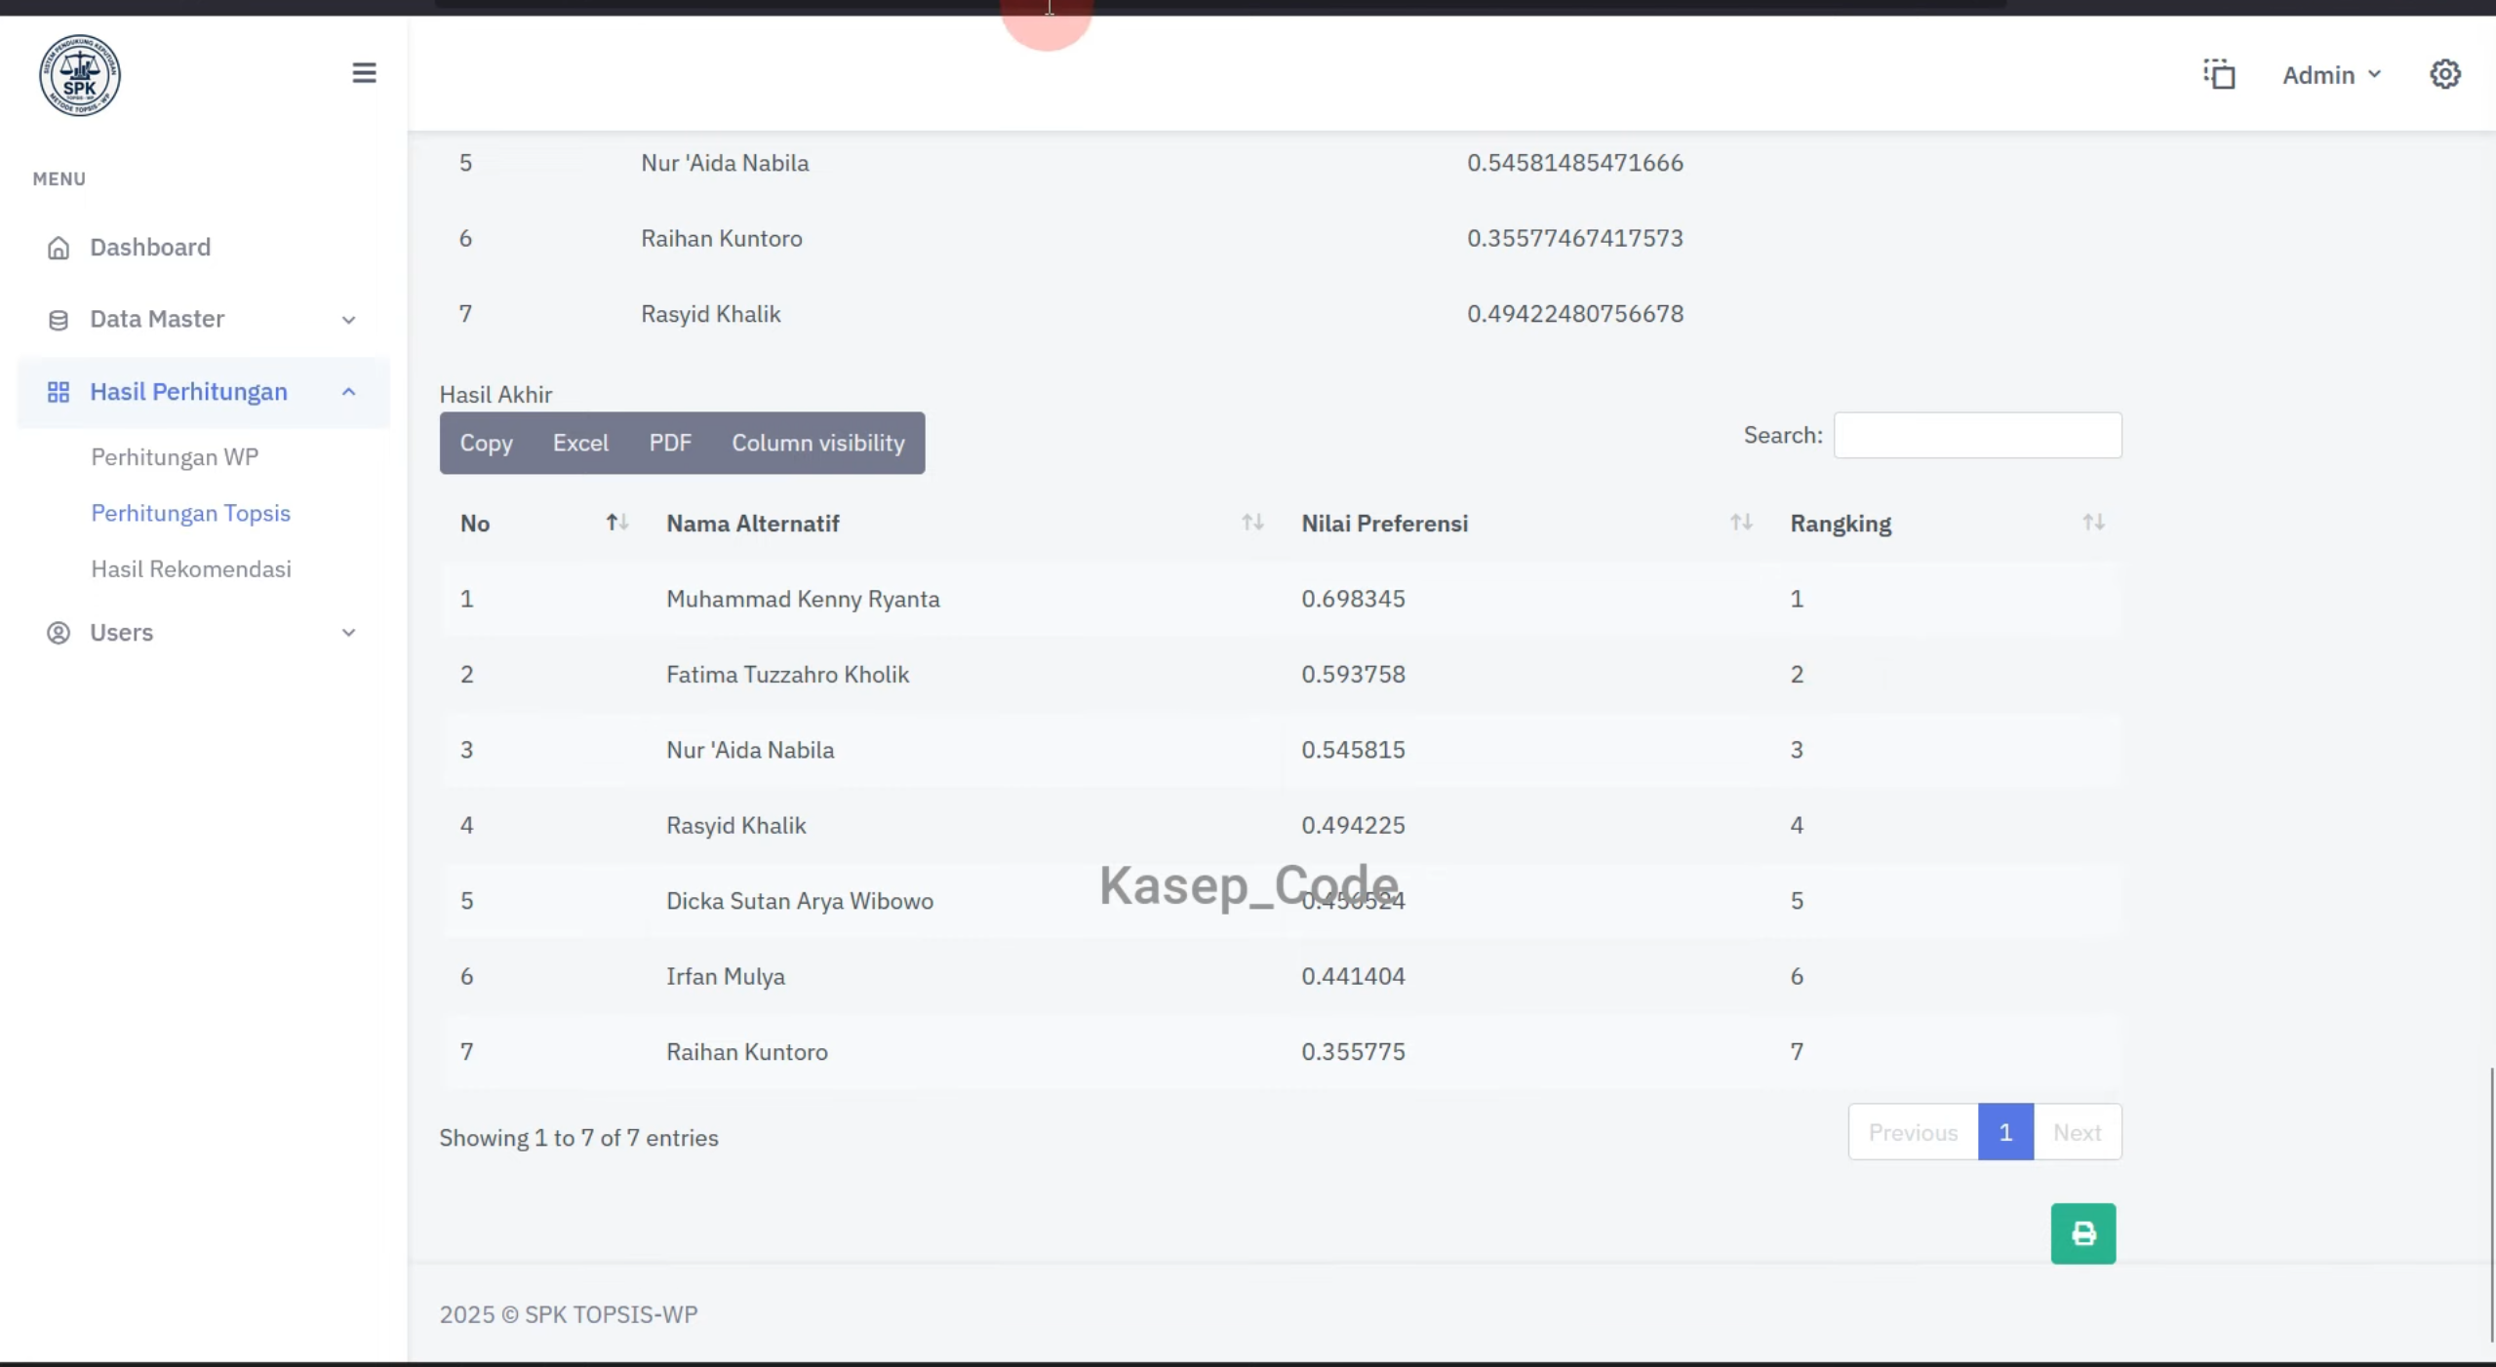
Task: Click the Dashboard home icon
Action: (59, 248)
